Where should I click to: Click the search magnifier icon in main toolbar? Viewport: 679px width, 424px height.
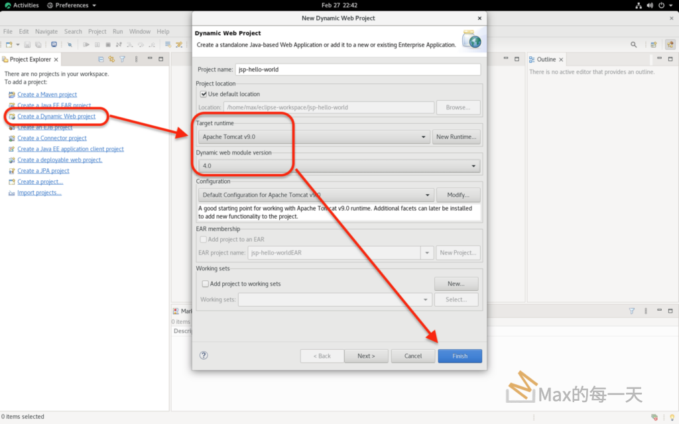coord(634,44)
